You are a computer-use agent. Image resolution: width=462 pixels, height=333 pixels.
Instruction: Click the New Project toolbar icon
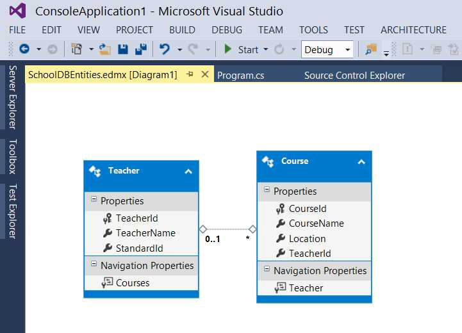[77, 49]
